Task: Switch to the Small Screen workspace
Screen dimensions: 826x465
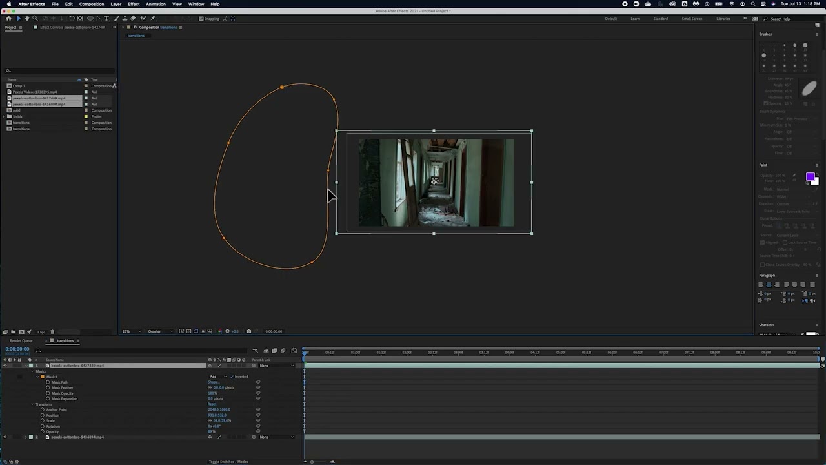Action: (692, 19)
